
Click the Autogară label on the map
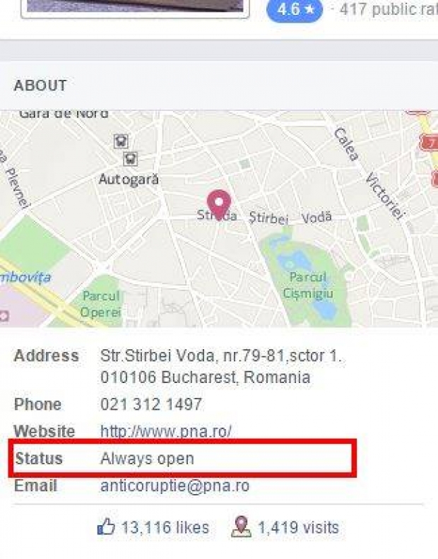click(x=129, y=180)
